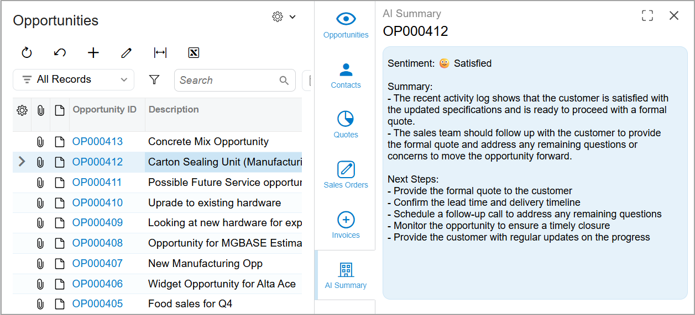695x315 pixels.
Task: Open the filter funnel icon
Action: coord(154,80)
